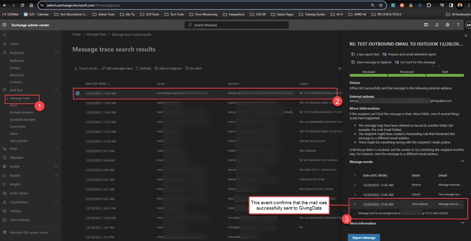Expand the Roles navigation section

[56, 149]
